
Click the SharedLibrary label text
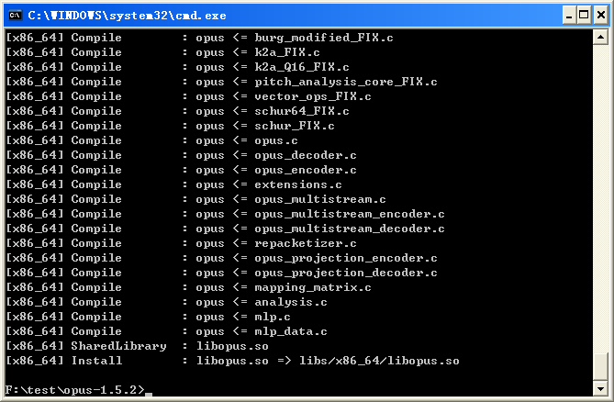coord(118,346)
